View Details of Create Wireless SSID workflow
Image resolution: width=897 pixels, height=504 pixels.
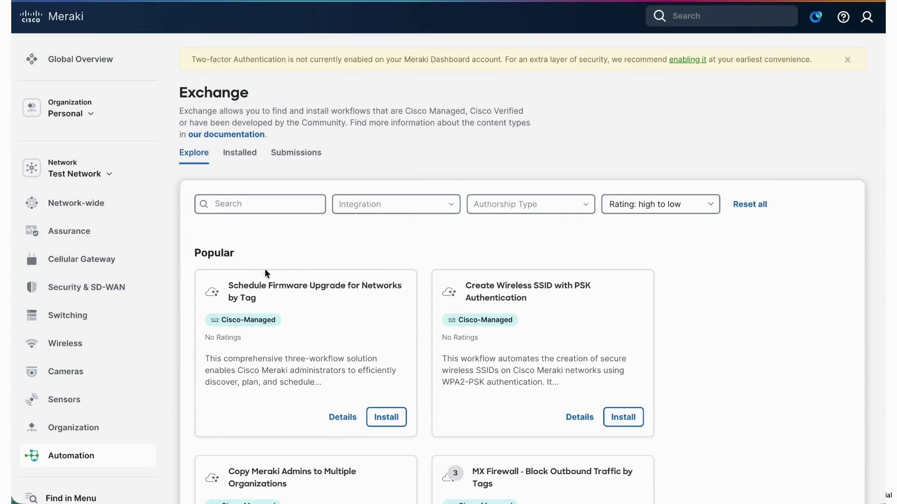pos(580,417)
